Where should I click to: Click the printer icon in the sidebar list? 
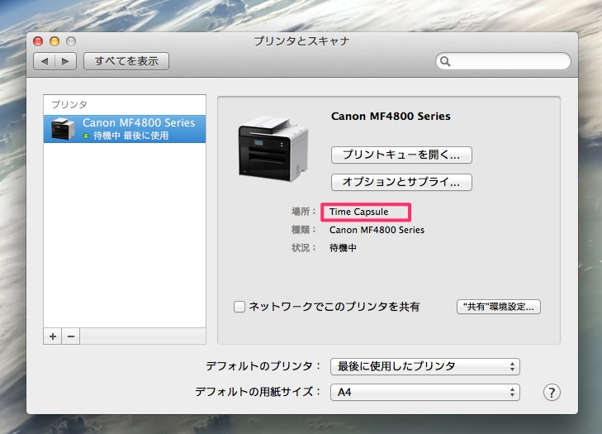coord(63,129)
